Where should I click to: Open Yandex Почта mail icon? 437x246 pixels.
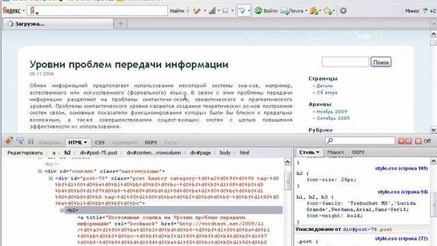click(x=284, y=11)
